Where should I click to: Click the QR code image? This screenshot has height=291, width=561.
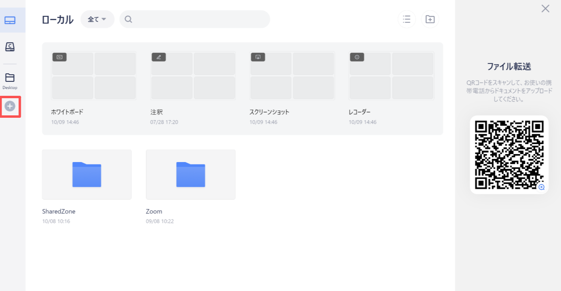click(x=509, y=155)
